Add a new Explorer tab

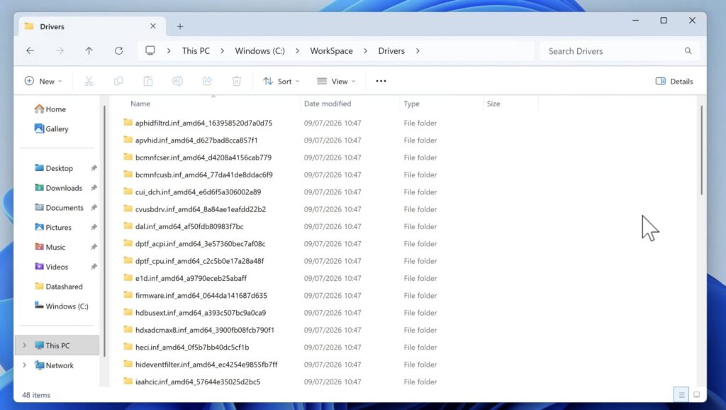pos(180,26)
